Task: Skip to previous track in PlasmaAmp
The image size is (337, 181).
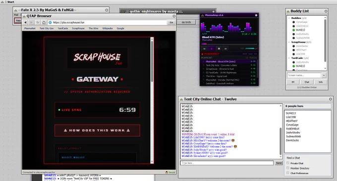Action: [x=204, y=48]
